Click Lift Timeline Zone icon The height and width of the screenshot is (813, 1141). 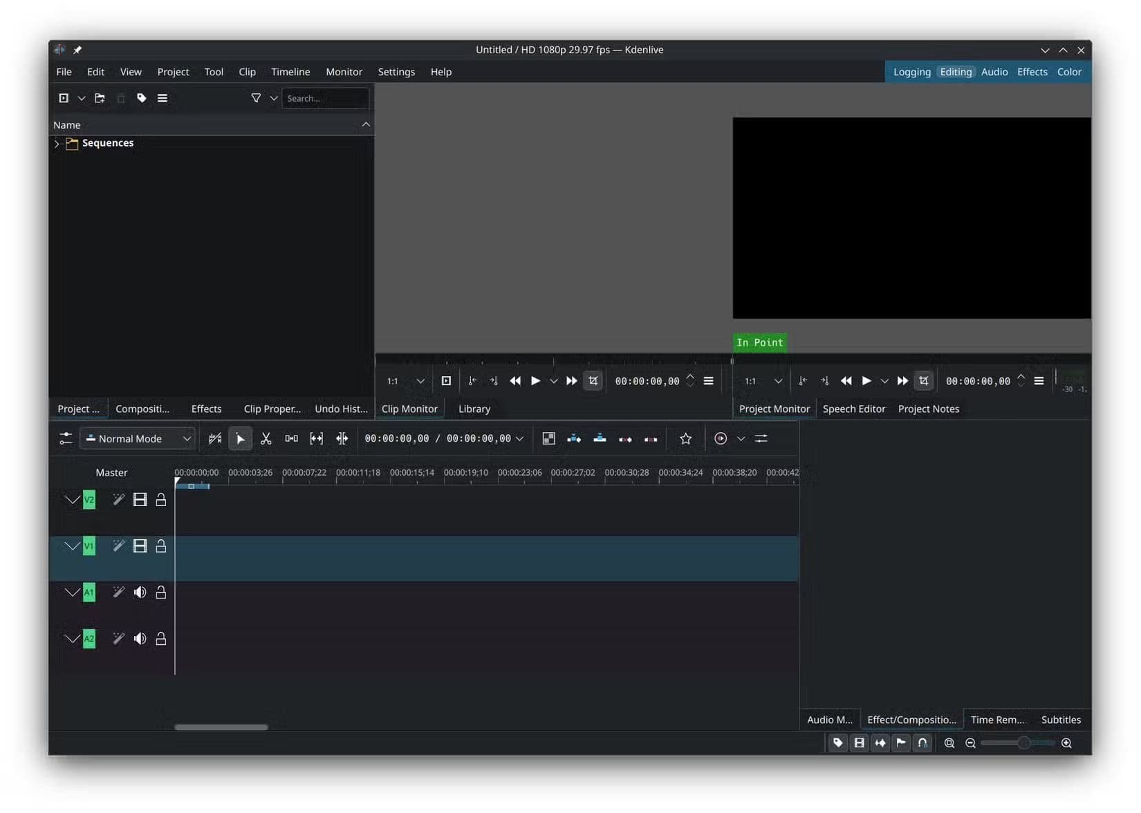click(651, 438)
